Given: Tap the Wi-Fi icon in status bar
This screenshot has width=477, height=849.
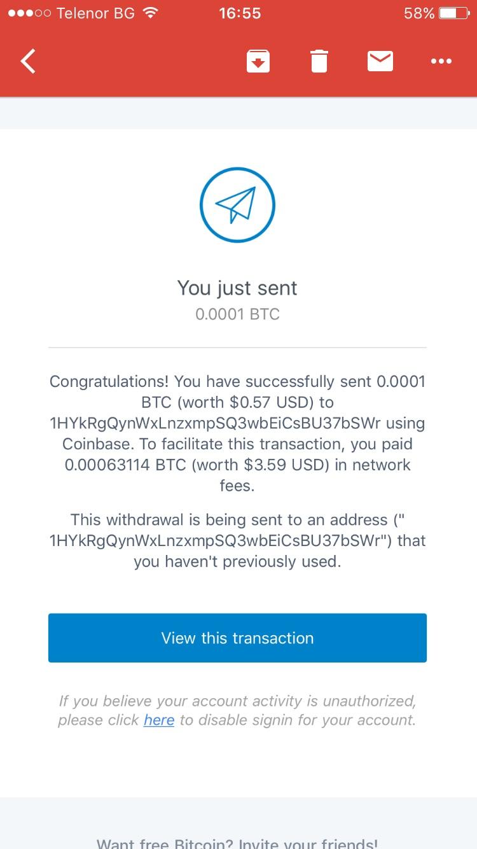Looking at the screenshot, I should click(x=151, y=13).
